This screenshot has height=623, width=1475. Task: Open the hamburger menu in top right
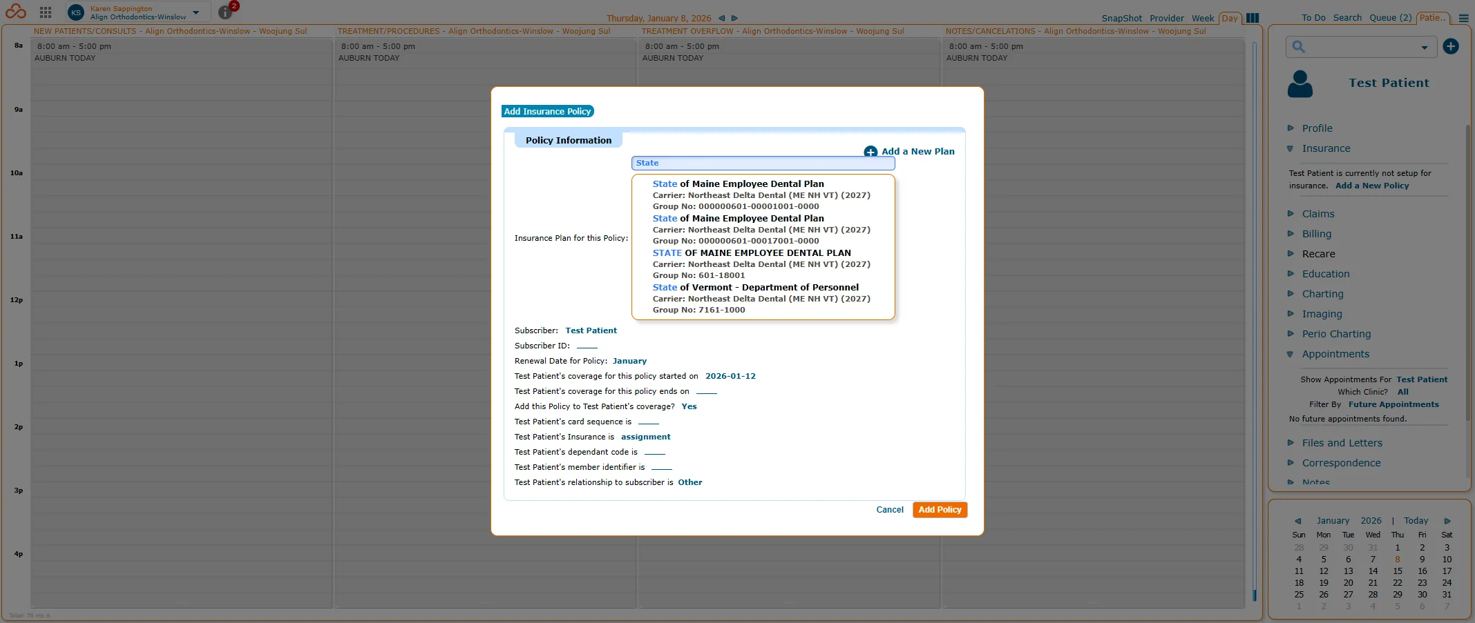pyautogui.click(x=1463, y=19)
